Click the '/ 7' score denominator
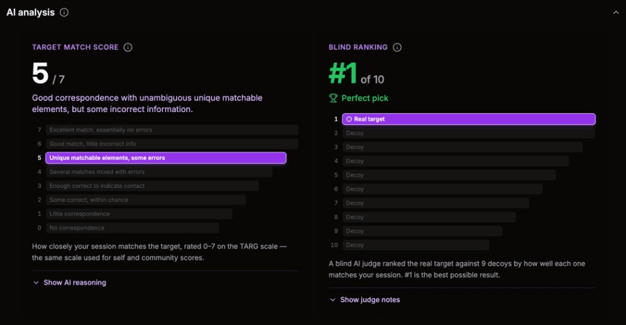The width and height of the screenshot is (626, 325). (58, 79)
